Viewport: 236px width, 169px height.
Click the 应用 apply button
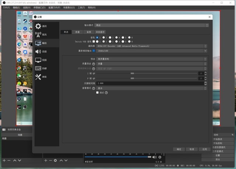(x=205, y=149)
